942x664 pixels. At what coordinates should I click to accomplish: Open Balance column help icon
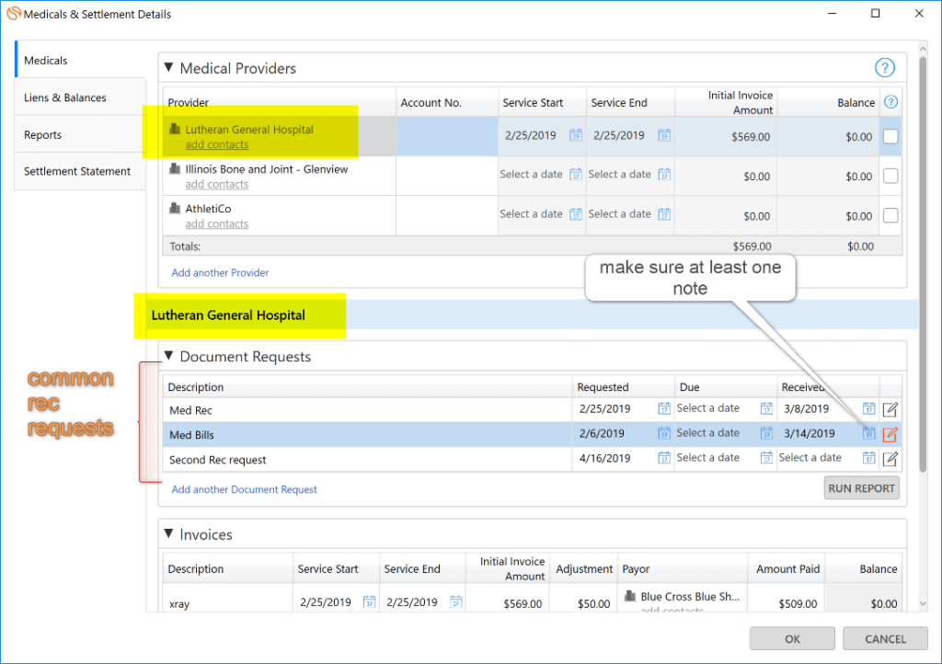point(890,102)
